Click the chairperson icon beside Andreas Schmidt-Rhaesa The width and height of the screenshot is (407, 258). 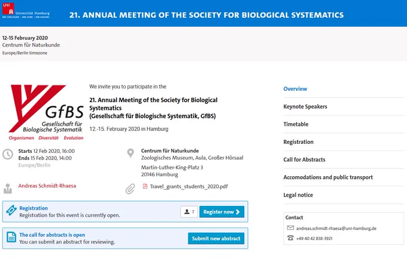(x=8, y=188)
